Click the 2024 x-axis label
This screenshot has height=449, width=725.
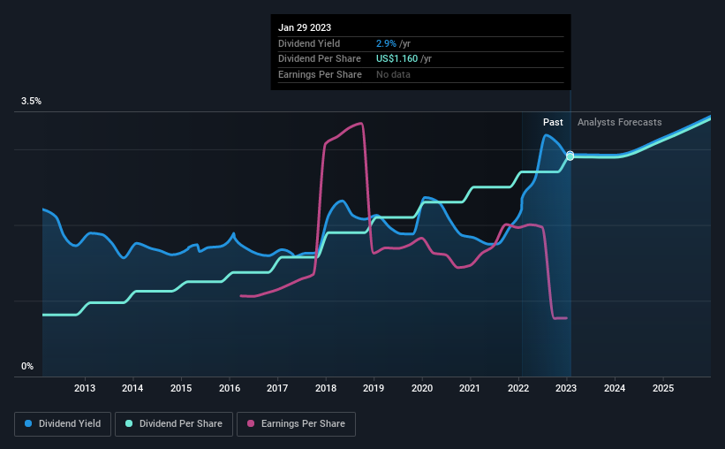coord(615,388)
